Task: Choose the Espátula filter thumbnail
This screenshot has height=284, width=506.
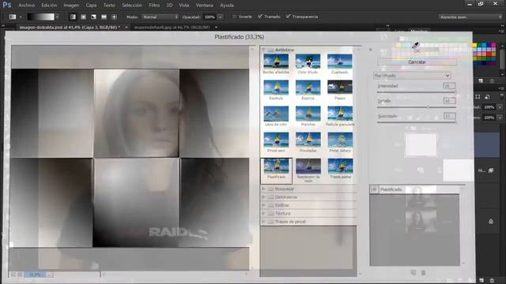Action: pos(276,88)
